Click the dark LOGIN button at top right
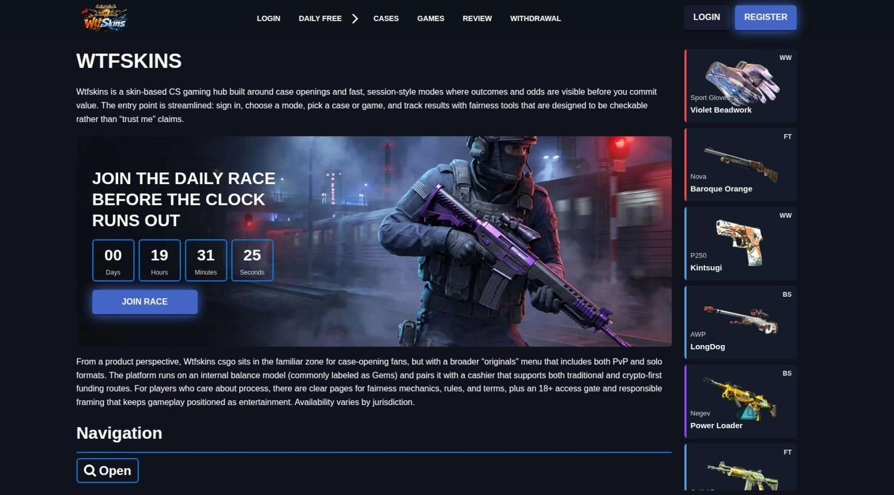 click(x=706, y=18)
